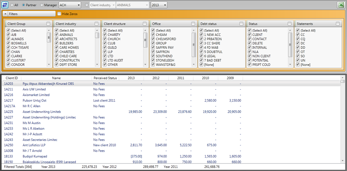Click the refresh data arrows icon
This screenshot has height=171, width=347.
tap(5, 5)
